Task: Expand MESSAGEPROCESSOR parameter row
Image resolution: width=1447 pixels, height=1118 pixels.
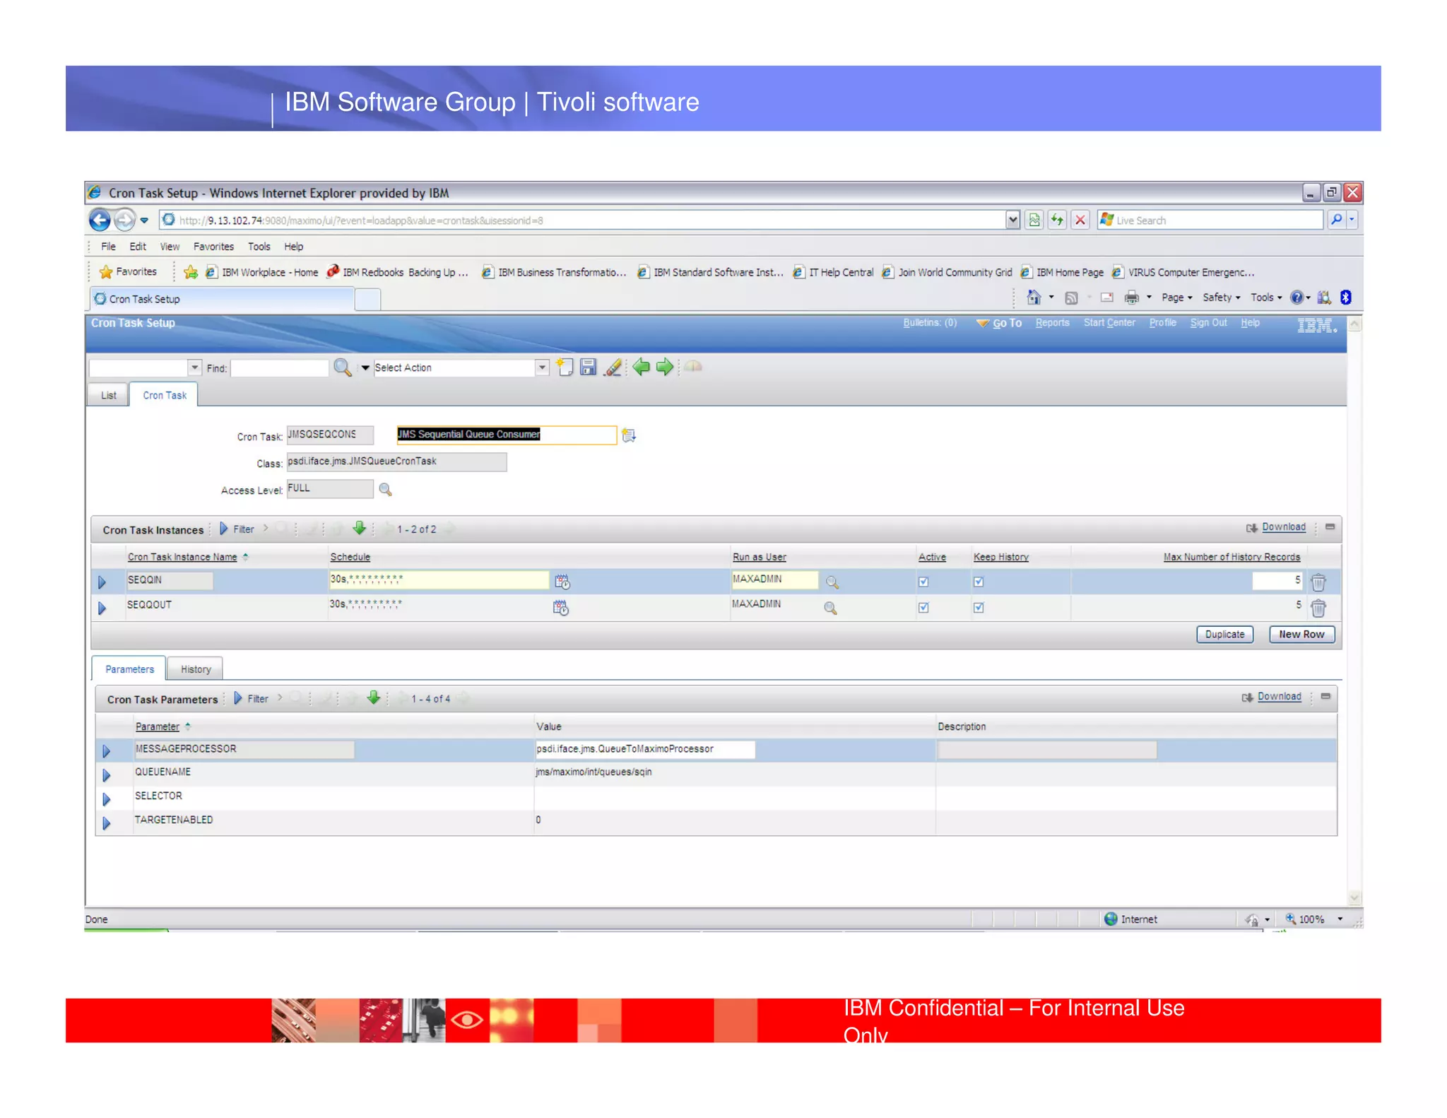Action: click(x=106, y=751)
